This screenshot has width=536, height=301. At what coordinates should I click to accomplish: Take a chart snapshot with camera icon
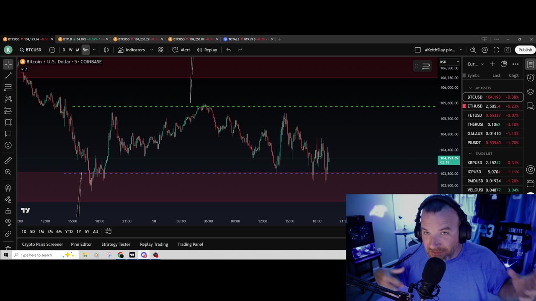[x=508, y=50]
